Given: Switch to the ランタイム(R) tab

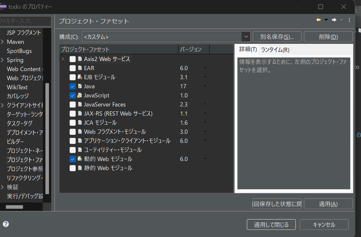Looking at the screenshot, I should (x=275, y=50).
